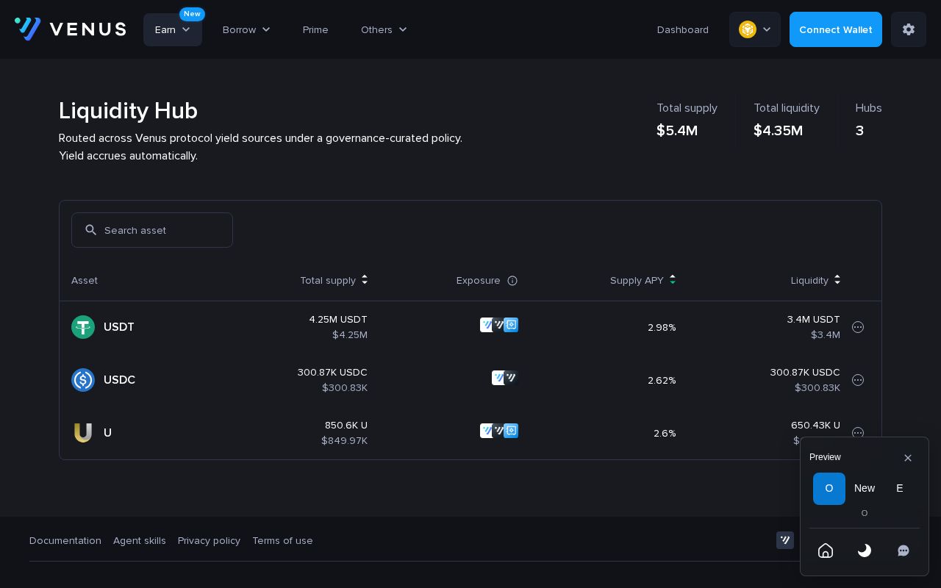Viewport: 941px width, 588px height.
Task: Sort by Supply APY column
Action: (643, 280)
